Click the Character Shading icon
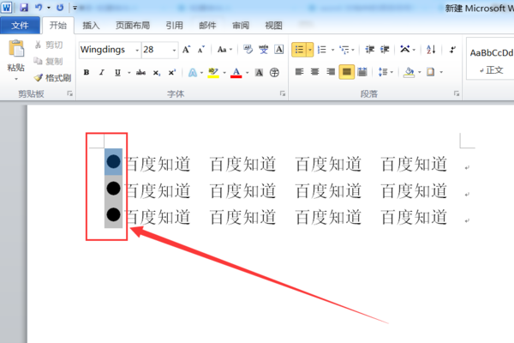The image size is (514, 343). [259, 73]
